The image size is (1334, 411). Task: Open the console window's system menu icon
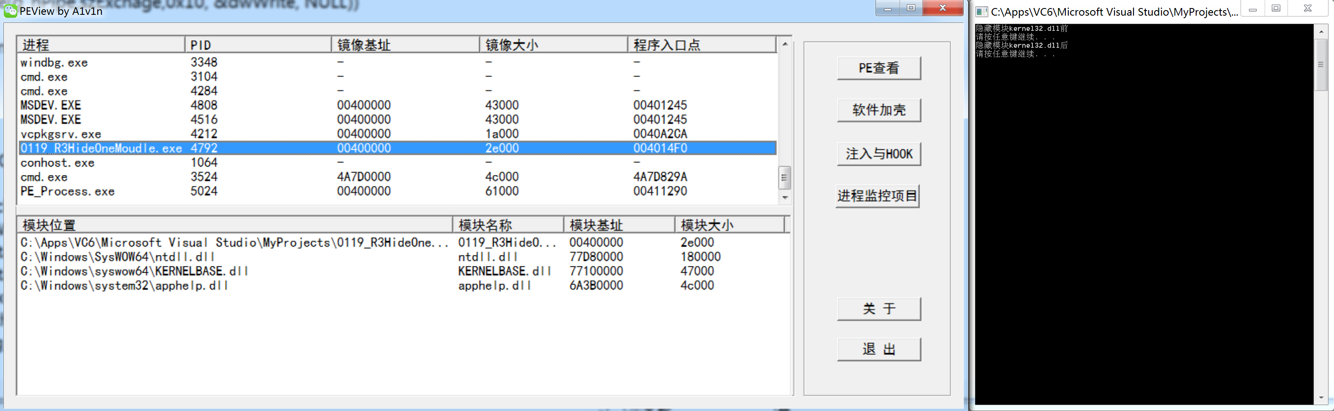[981, 11]
